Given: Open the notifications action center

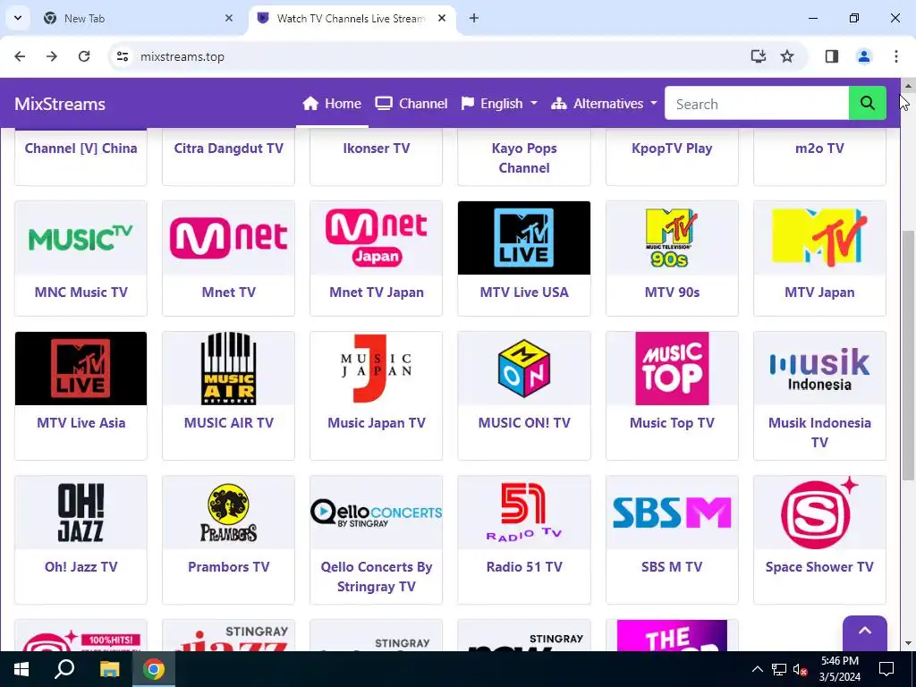Looking at the screenshot, I should tap(886, 669).
